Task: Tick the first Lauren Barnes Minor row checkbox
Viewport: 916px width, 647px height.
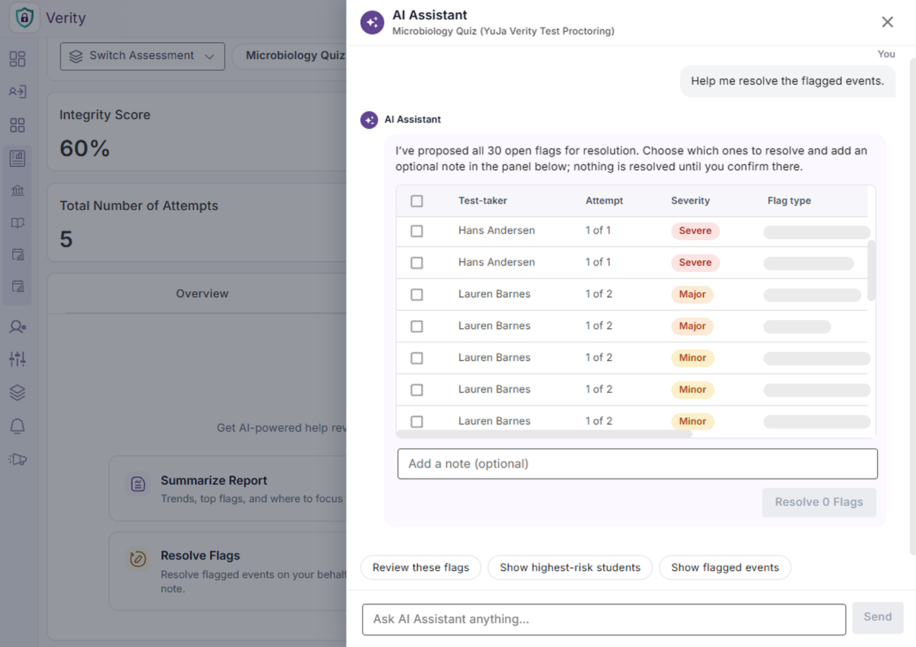Action: [417, 358]
